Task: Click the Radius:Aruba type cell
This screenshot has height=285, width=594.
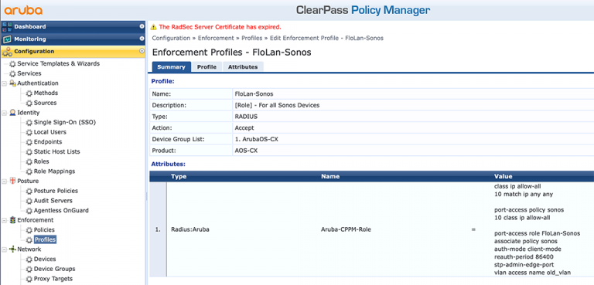Action: 190,229
